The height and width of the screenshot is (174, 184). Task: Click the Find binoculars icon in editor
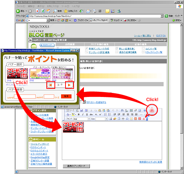click(122, 110)
